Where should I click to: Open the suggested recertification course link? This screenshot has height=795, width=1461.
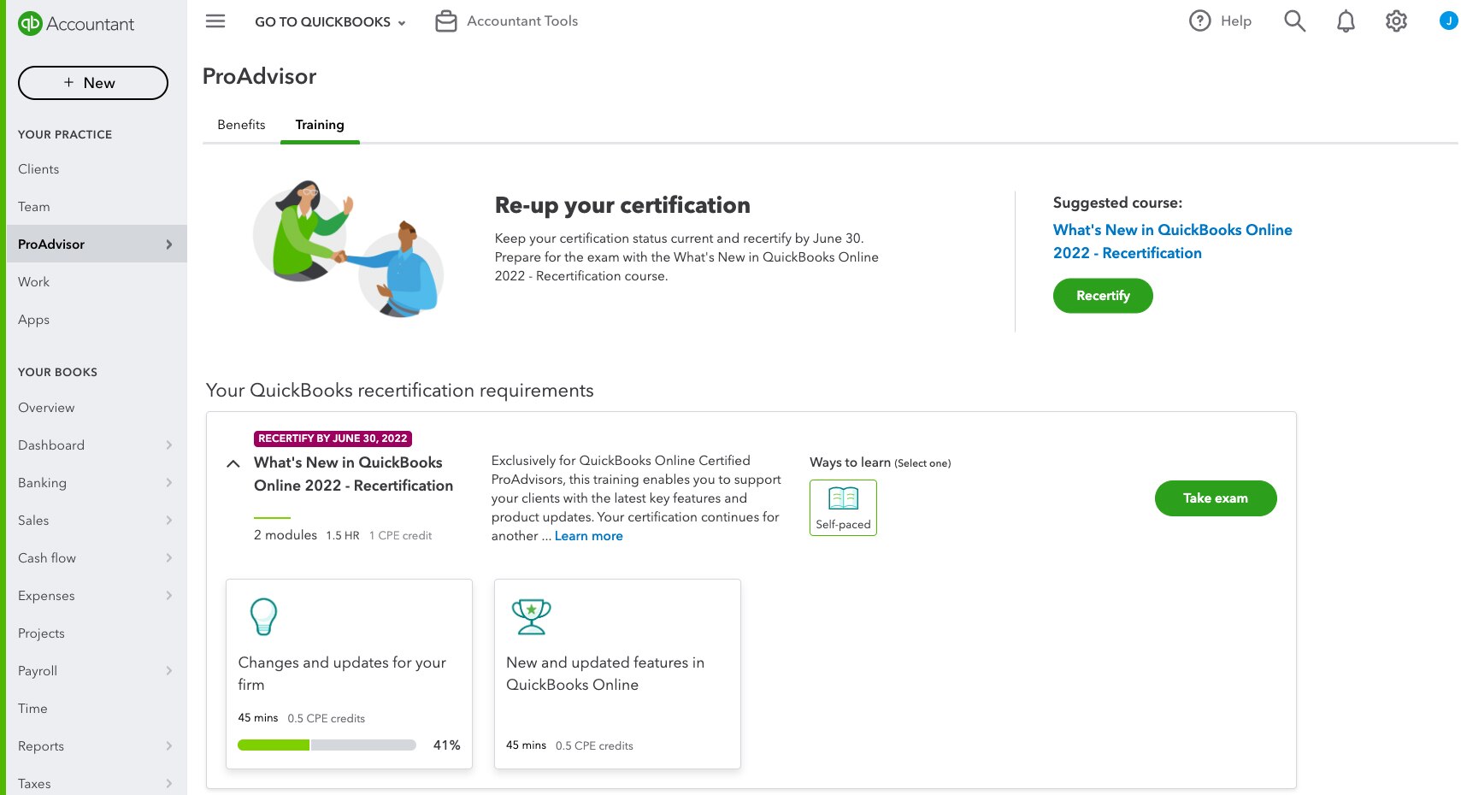1172,241
